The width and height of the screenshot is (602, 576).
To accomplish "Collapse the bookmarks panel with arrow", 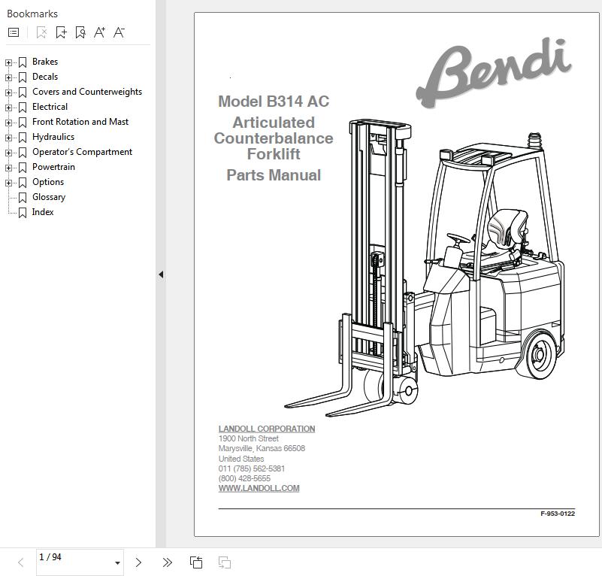I will tap(161, 274).
